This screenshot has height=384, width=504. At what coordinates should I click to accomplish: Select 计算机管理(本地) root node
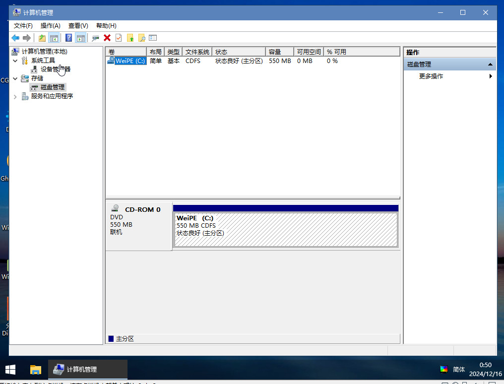pyautogui.click(x=44, y=52)
